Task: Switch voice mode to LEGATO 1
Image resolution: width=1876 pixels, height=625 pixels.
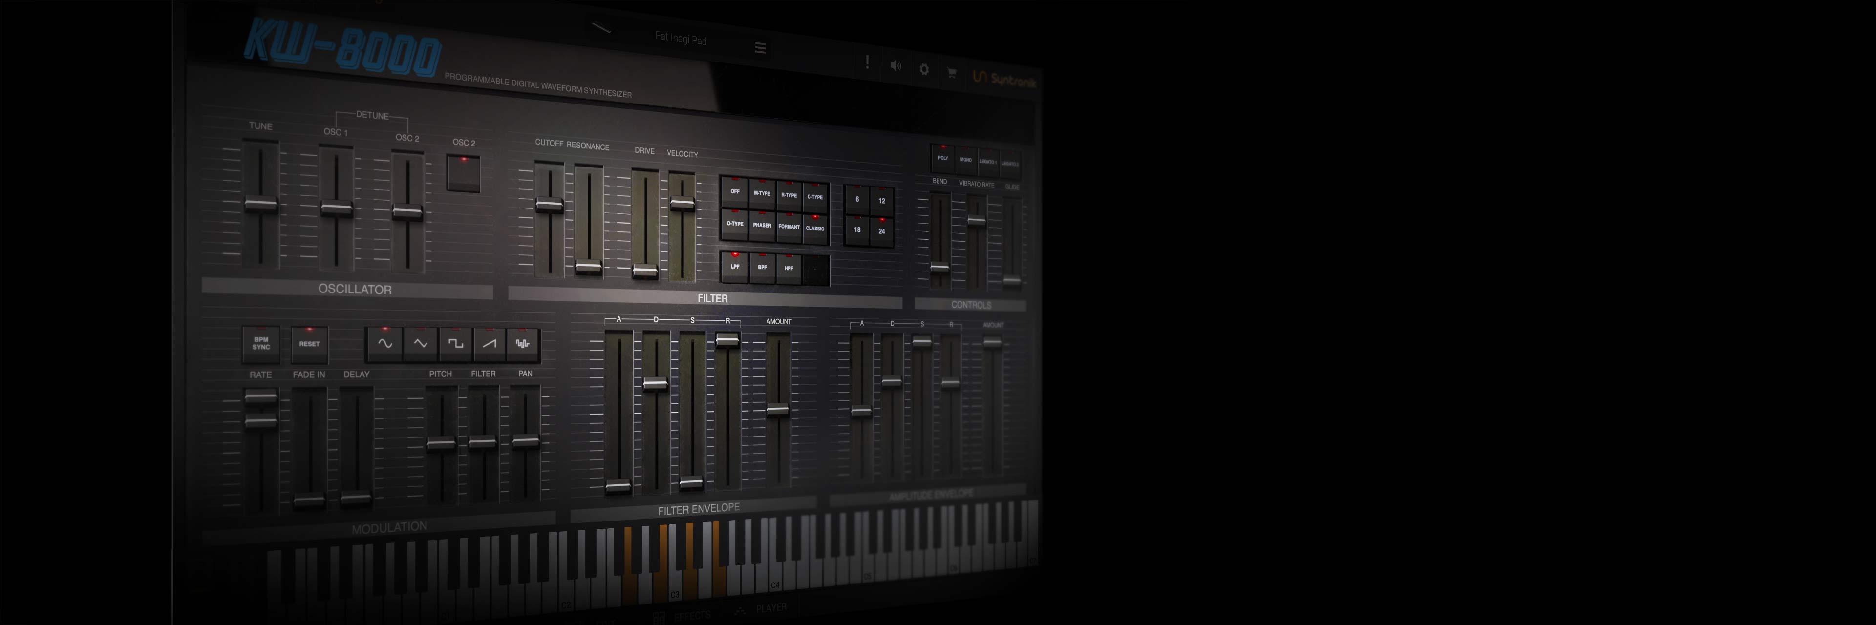Action: [987, 162]
